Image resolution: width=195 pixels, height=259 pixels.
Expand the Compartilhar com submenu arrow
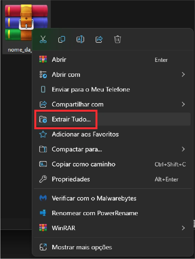(x=183, y=104)
